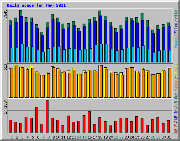Click the 1771834 axis value label
The width and height of the screenshot is (180, 141).
point(5,107)
